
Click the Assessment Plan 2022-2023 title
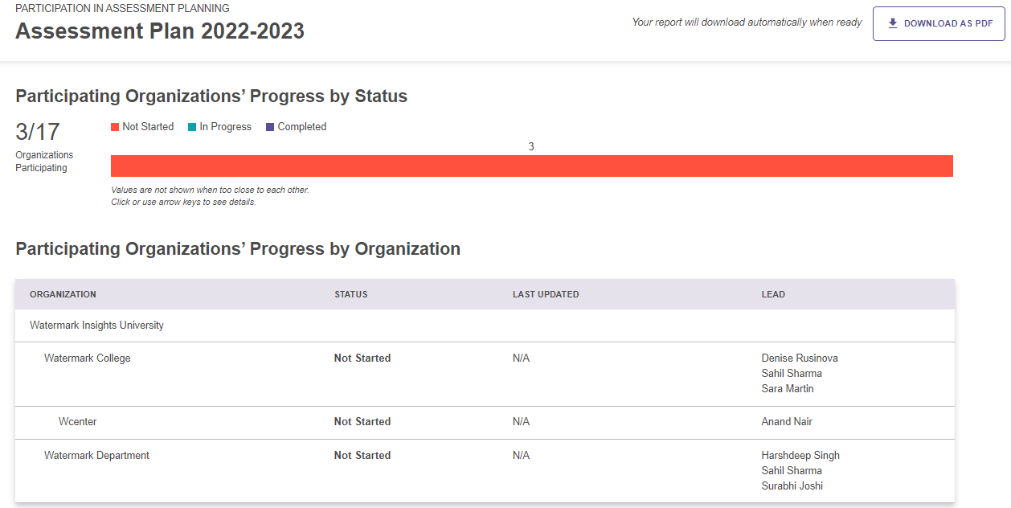pos(160,31)
